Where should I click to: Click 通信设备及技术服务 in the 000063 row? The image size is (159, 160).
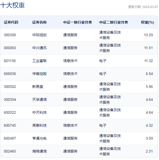110,48
